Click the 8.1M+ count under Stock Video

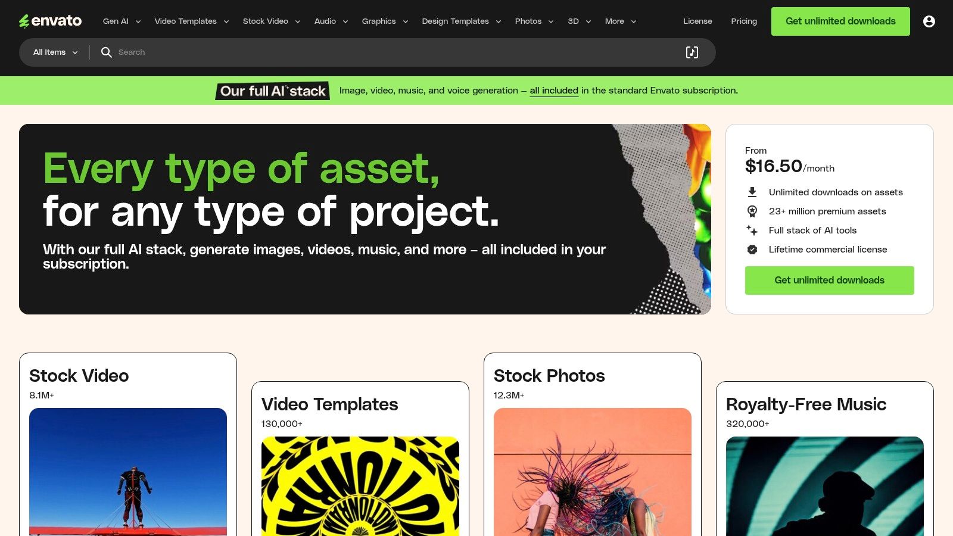[42, 395]
